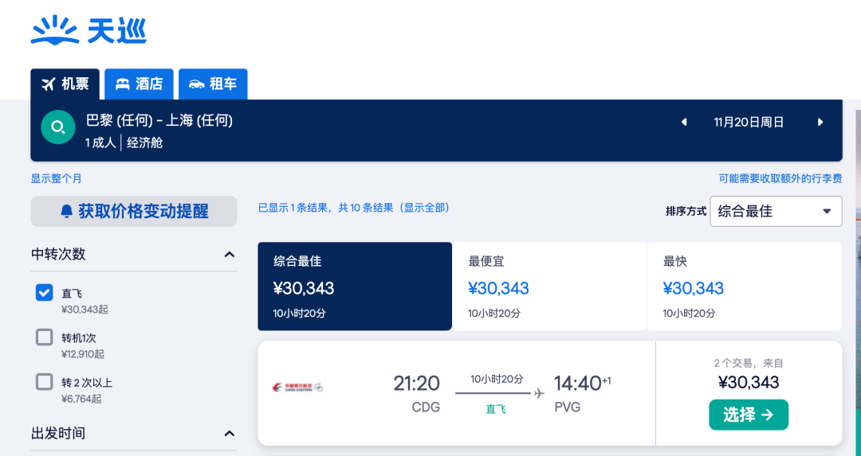The height and width of the screenshot is (456, 861).
Task: Go to next date arrow
Action: click(x=820, y=123)
